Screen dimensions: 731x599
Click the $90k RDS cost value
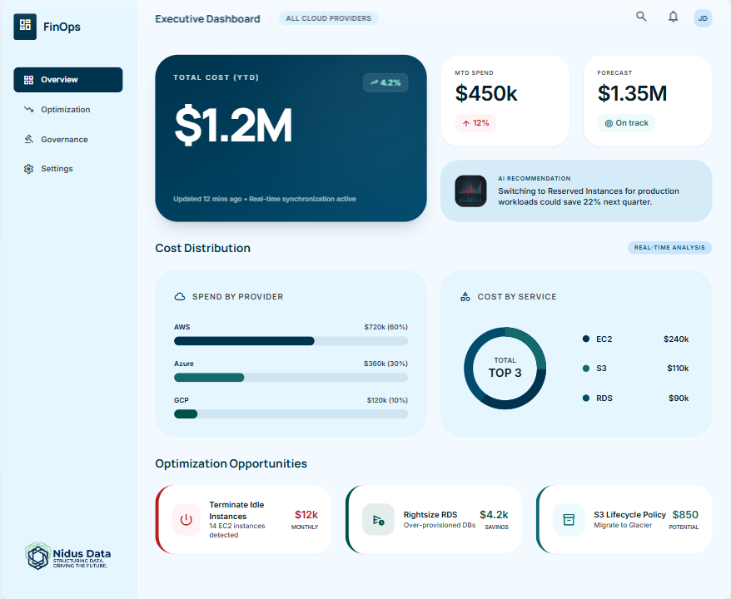pyautogui.click(x=679, y=399)
